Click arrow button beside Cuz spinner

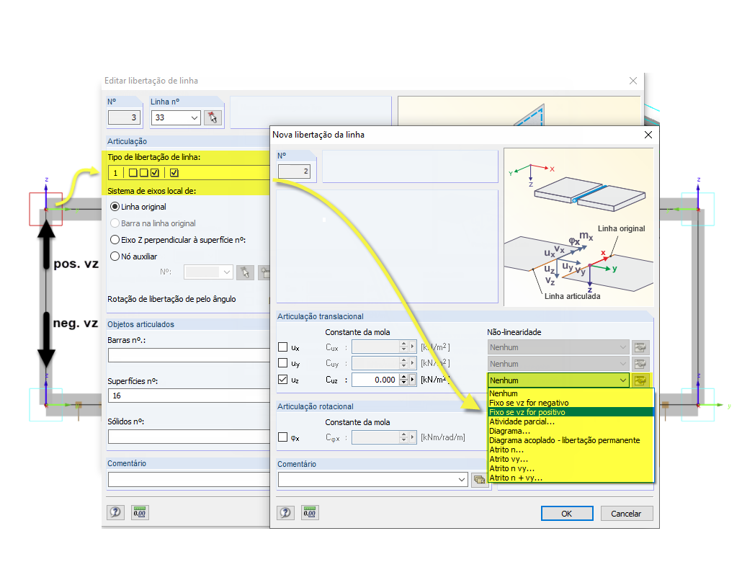point(413,380)
